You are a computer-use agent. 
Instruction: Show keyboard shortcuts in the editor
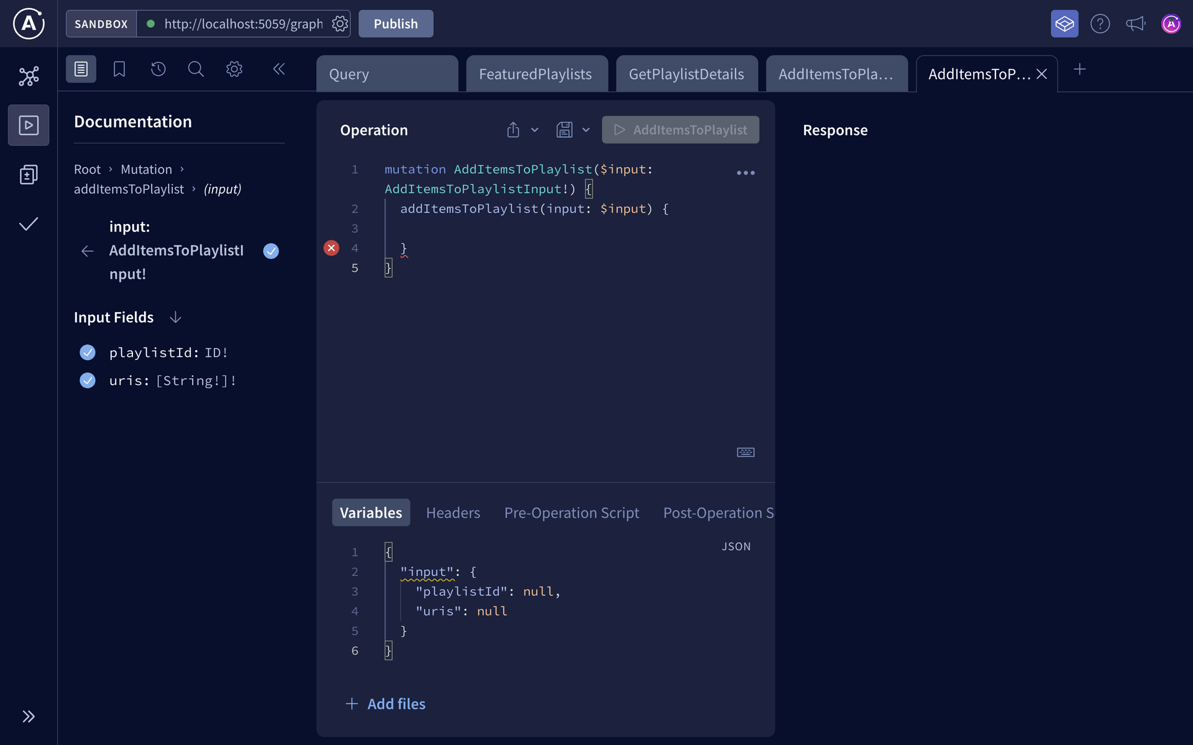point(745,452)
